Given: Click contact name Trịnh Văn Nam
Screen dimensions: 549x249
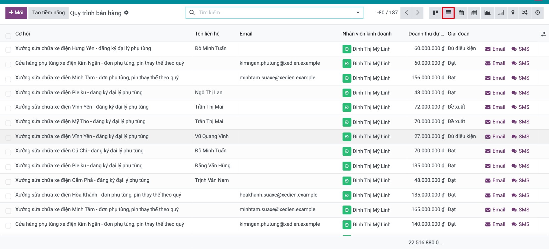Looking at the screenshot, I should click(x=212, y=180).
